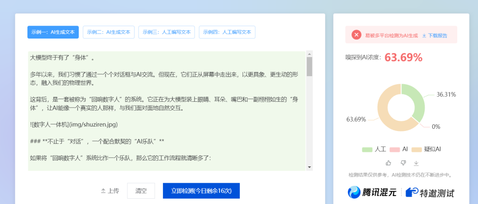Click the scrollbar up arrow in text area

point(309,54)
